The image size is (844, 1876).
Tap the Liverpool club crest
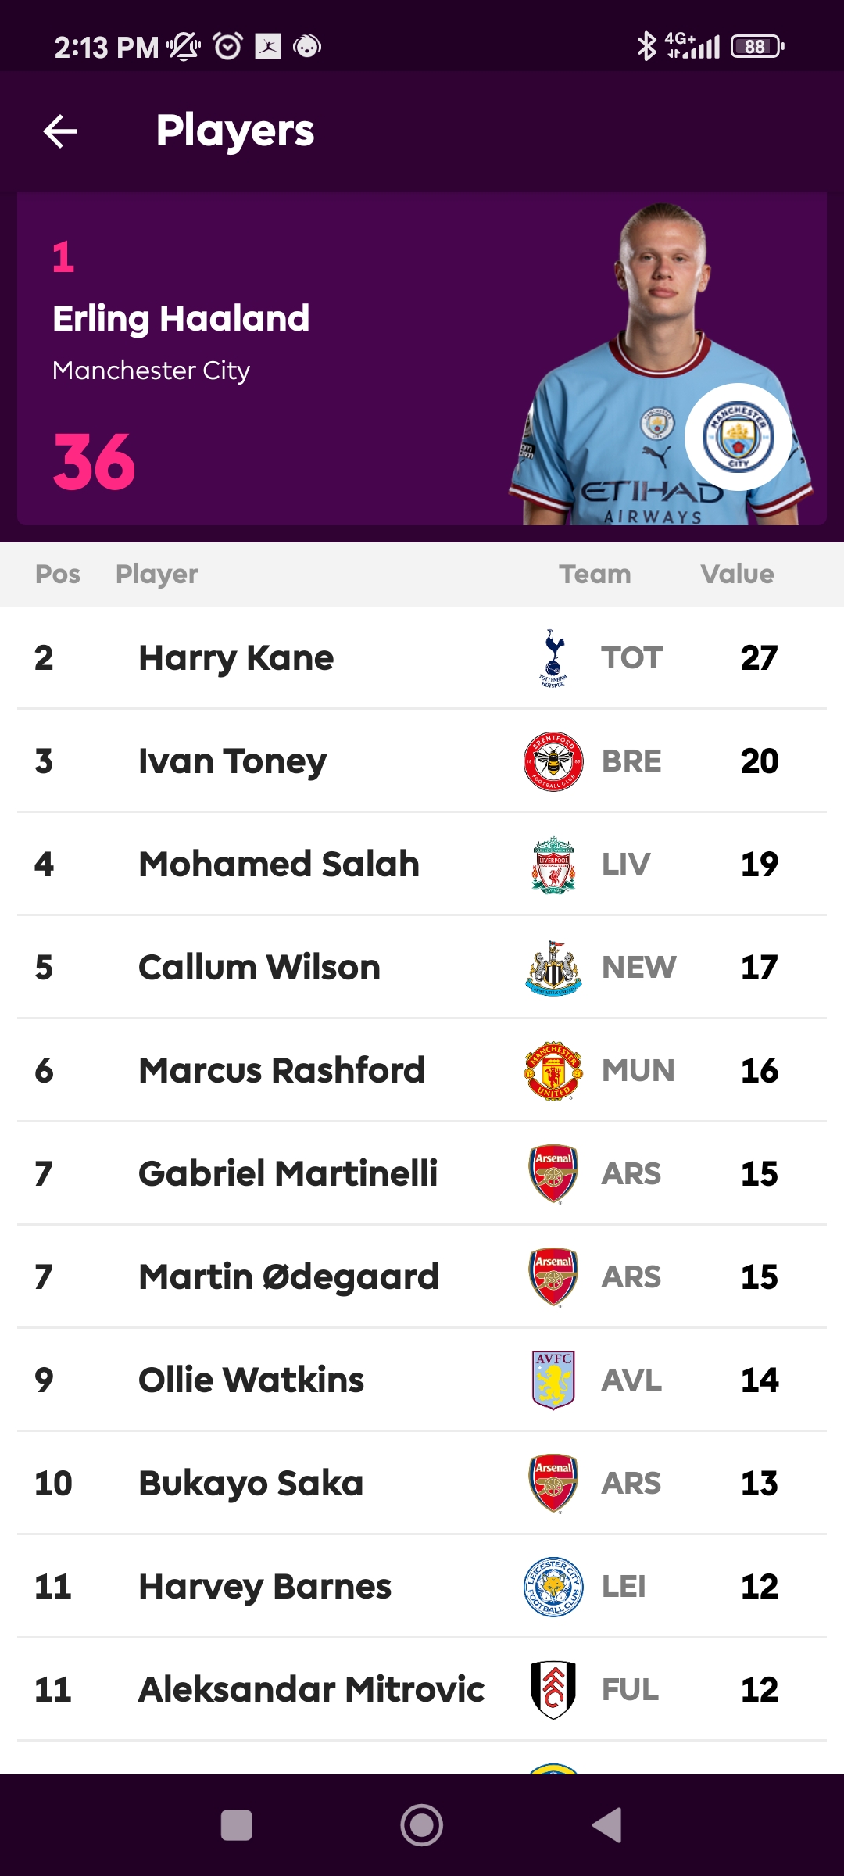[553, 865]
